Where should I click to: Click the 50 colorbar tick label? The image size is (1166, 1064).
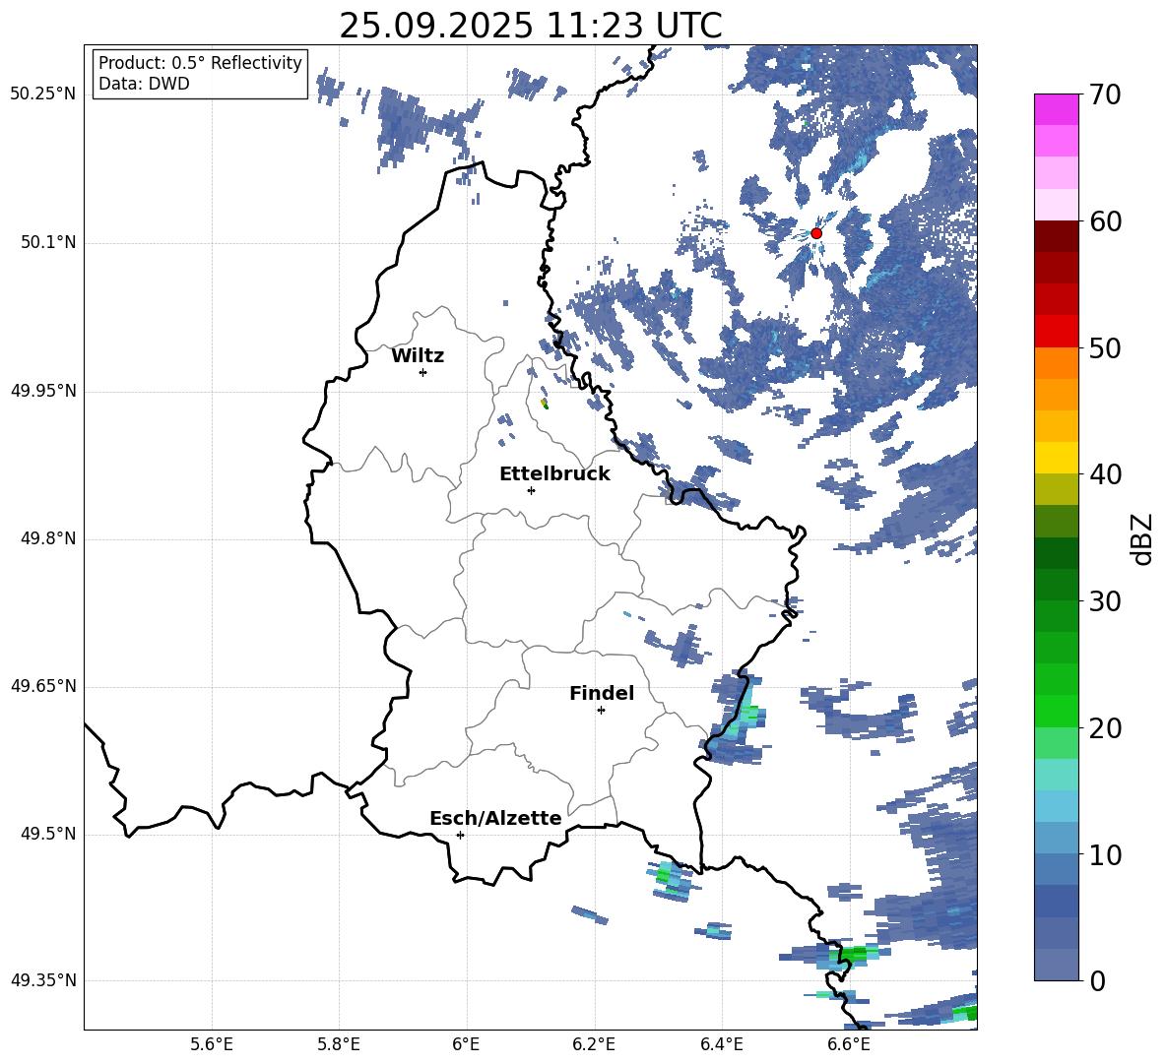1104,348
